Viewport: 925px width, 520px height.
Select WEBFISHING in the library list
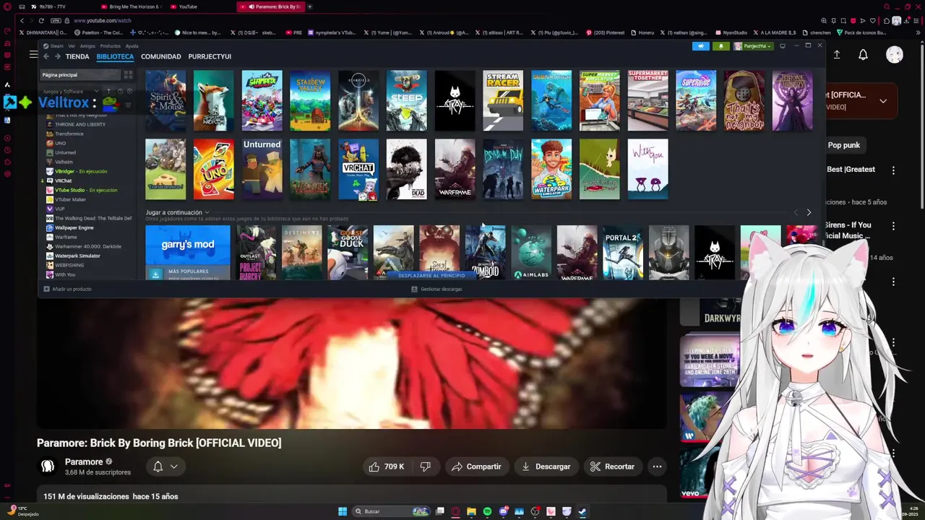[69, 265]
